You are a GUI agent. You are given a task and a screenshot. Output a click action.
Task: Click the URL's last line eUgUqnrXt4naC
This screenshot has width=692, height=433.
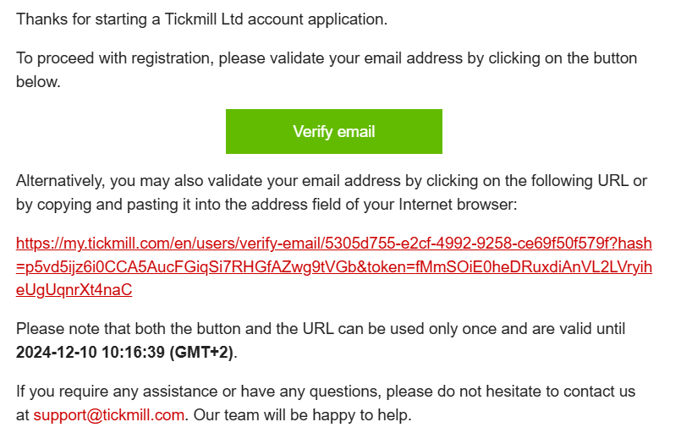pyautogui.click(x=74, y=290)
